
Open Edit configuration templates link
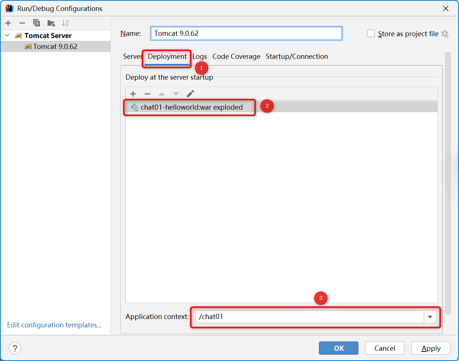54,325
